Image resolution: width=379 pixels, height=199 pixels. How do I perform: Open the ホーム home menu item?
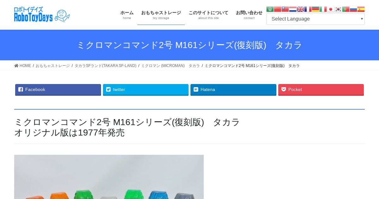127,15
